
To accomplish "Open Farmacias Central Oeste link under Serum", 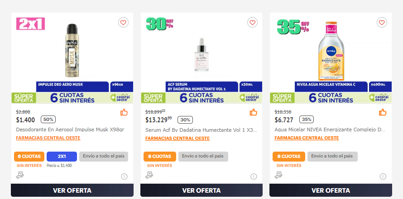I will 178,139.
